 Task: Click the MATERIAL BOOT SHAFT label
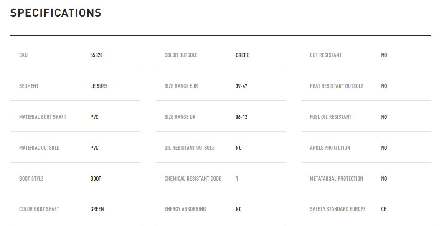click(x=43, y=117)
